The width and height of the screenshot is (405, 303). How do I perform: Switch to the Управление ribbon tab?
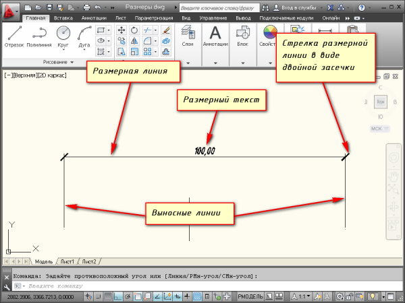point(213,18)
